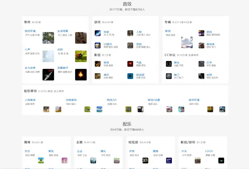249x169 pixels.
Task: Click the 怪物 monster icon
Action: (130, 45)
